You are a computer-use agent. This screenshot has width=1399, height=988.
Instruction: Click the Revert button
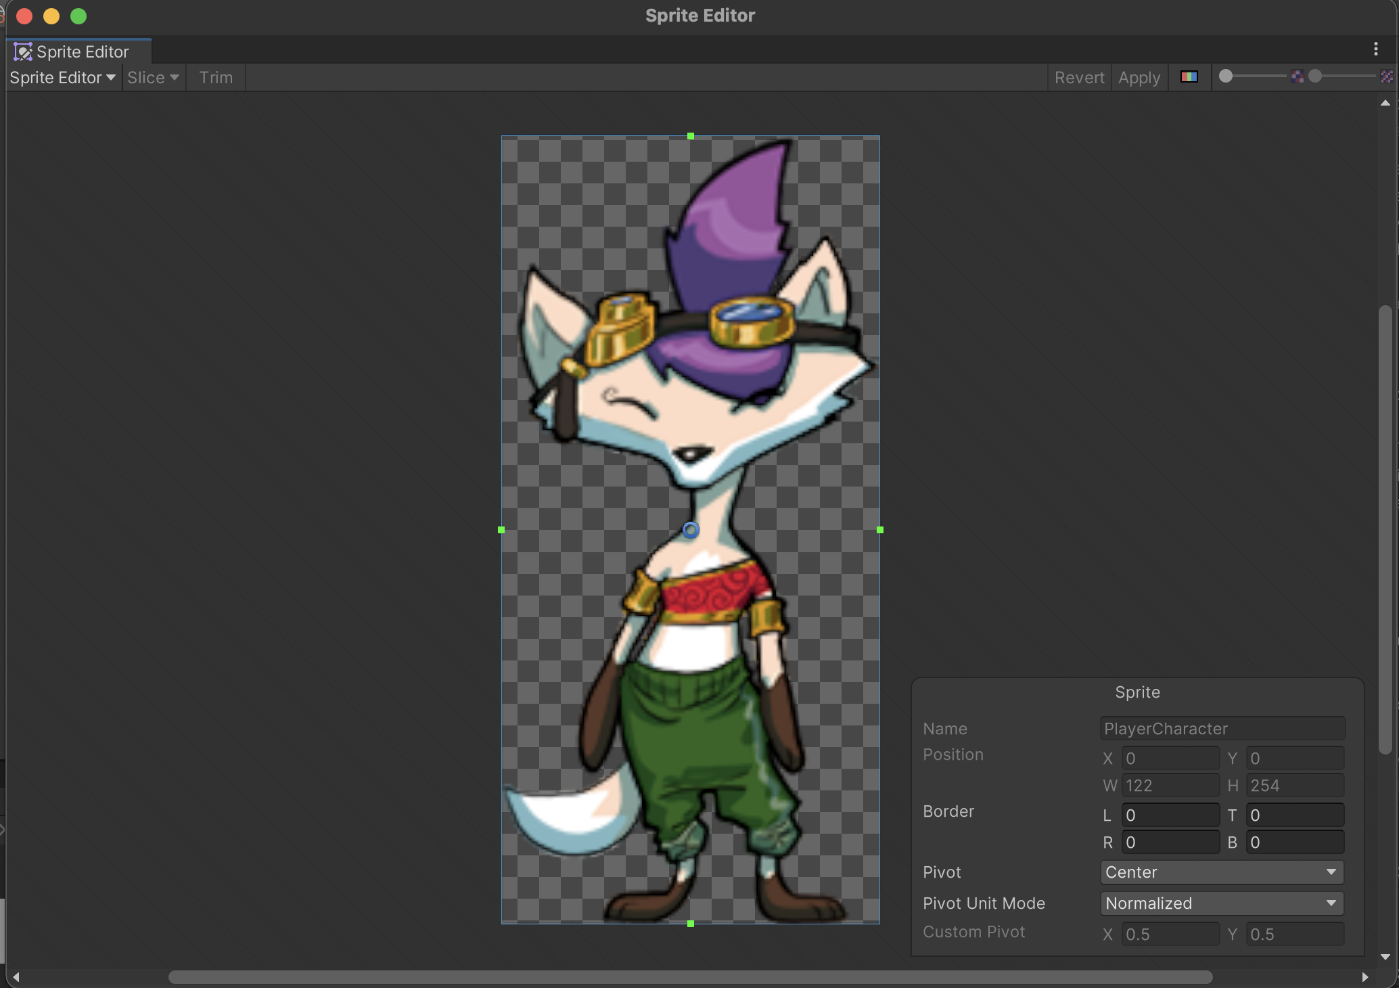tap(1079, 78)
